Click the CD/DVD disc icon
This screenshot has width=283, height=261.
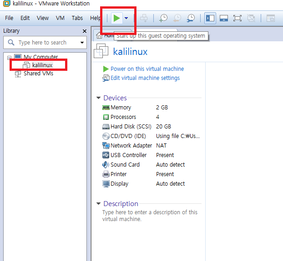[106, 136]
